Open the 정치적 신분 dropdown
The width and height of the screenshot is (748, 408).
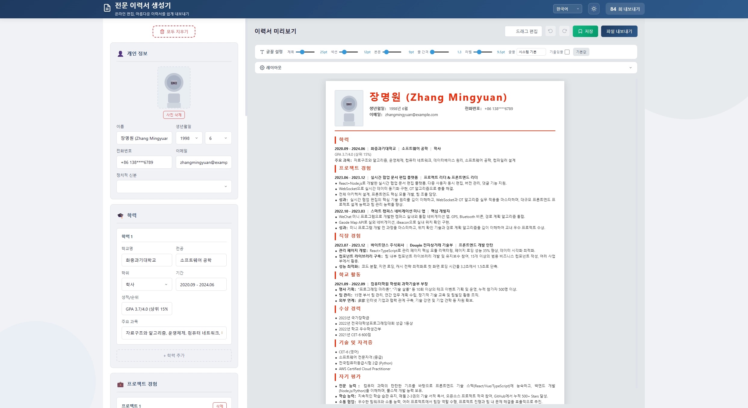point(174,186)
